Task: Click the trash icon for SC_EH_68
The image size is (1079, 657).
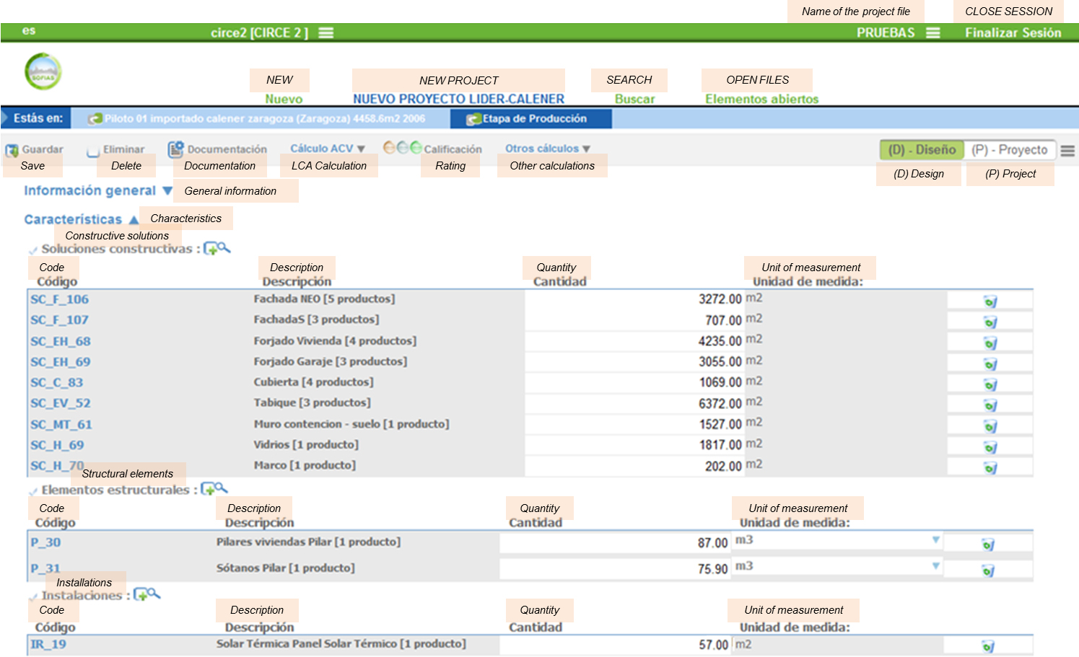Action: pyautogui.click(x=990, y=343)
